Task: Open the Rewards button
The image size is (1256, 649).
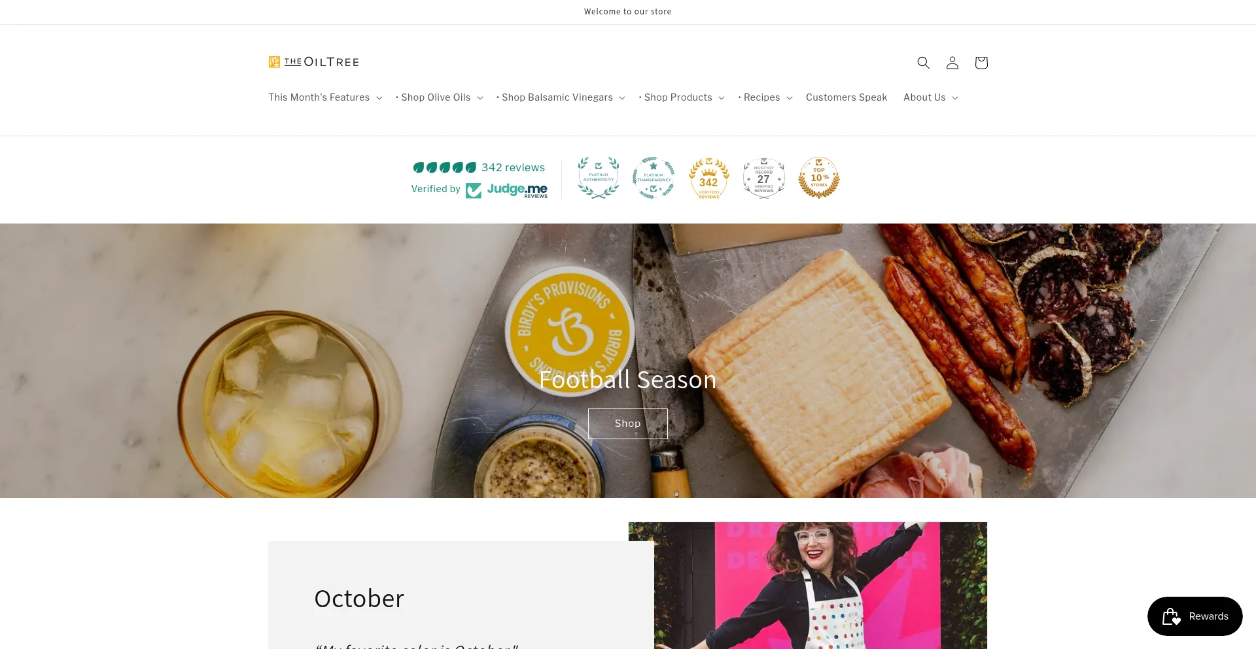Action: pyautogui.click(x=1195, y=616)
